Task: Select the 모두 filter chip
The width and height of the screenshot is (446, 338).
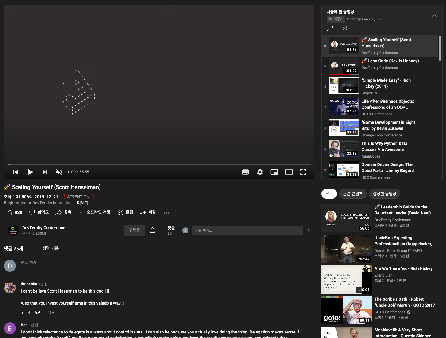Action: coord(329,194)
